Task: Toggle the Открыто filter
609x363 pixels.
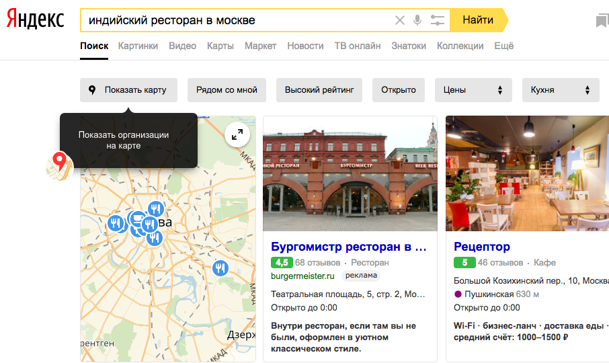Action: [399, 90]
